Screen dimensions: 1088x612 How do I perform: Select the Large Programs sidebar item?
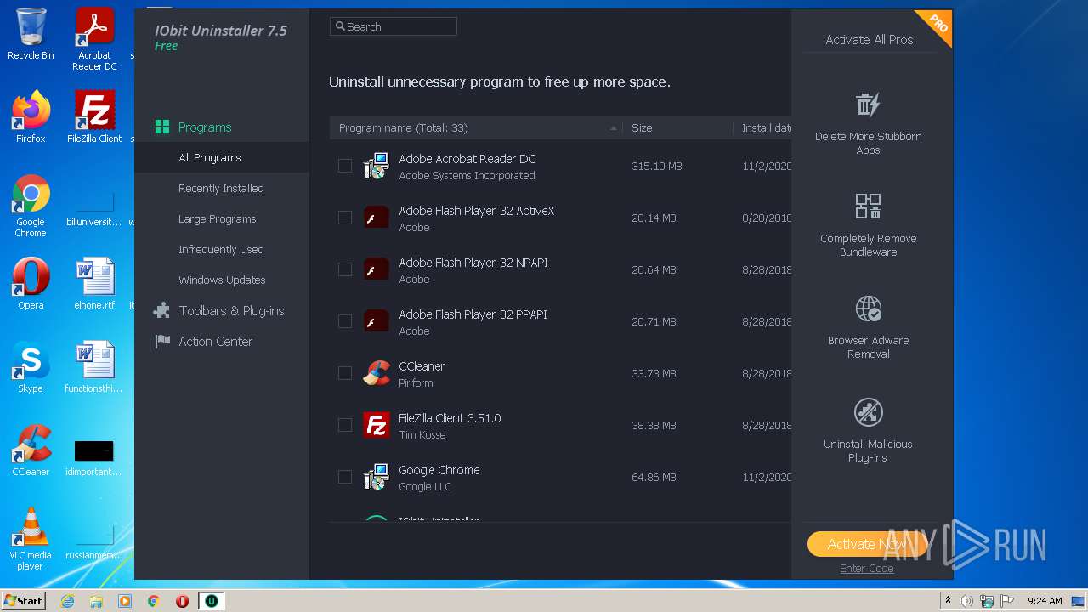[222, 218]
